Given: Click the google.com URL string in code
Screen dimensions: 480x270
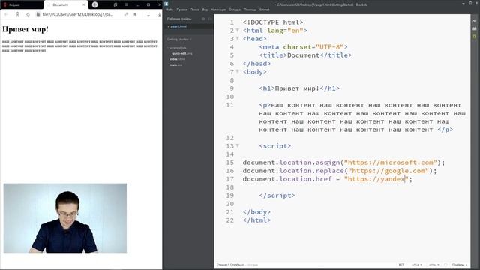Looking at the screenshot, I should click(388, 171).
